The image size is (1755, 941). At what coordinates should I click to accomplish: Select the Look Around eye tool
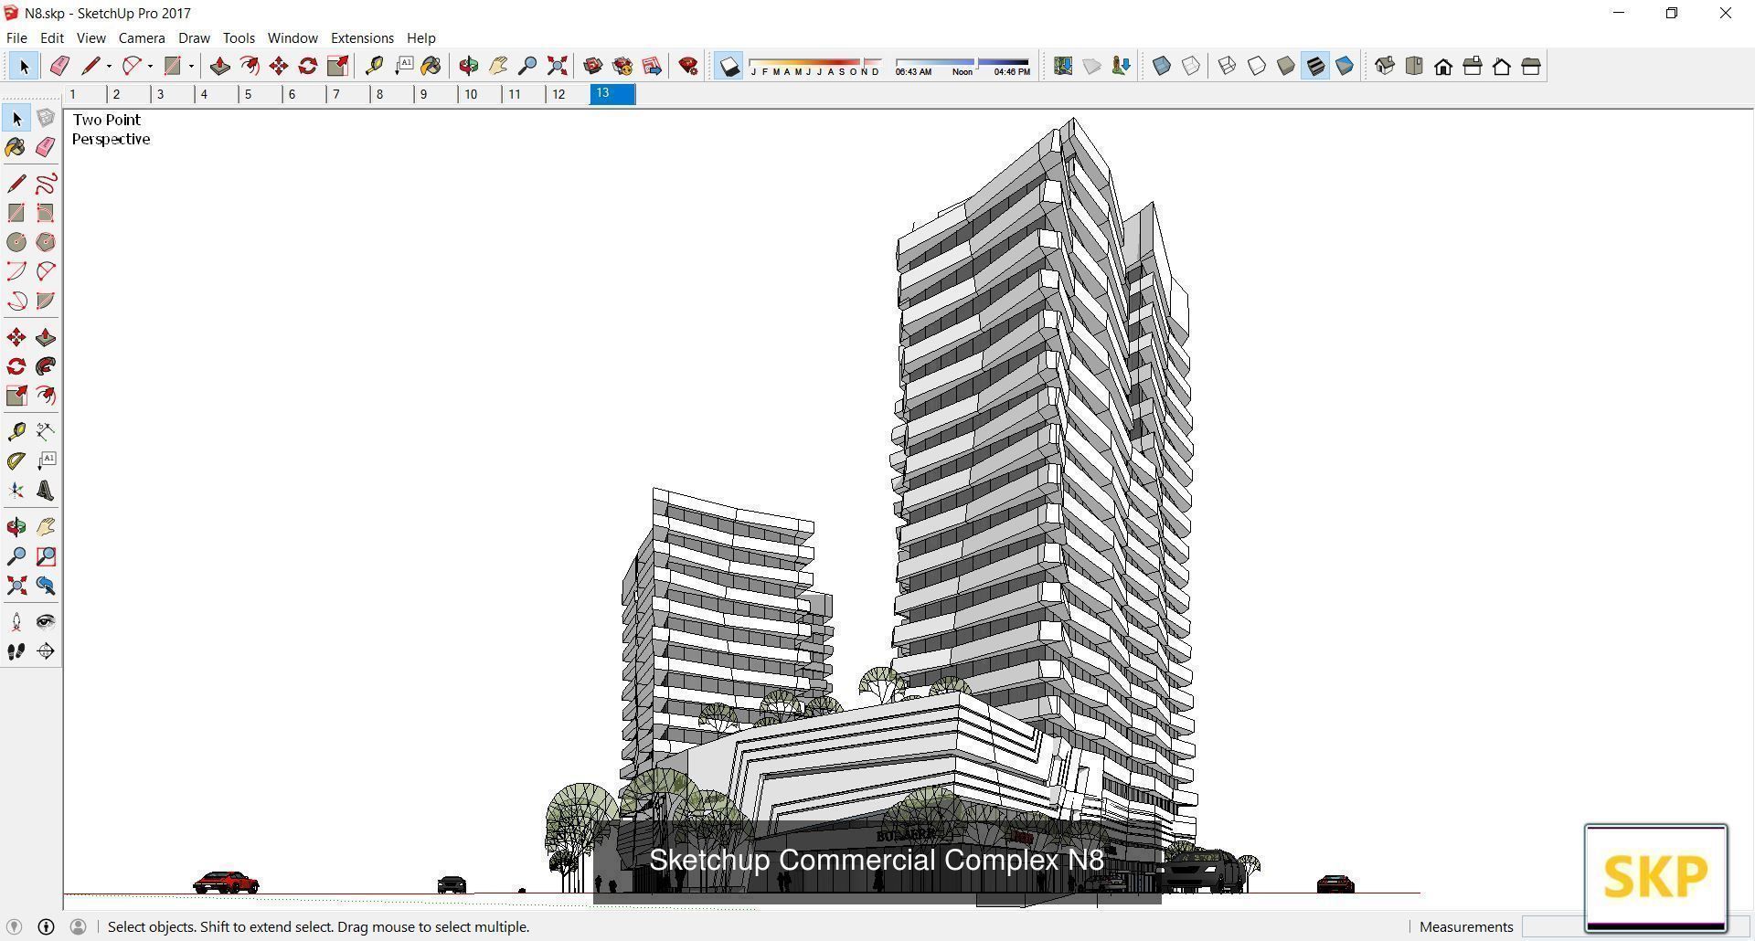46,622
